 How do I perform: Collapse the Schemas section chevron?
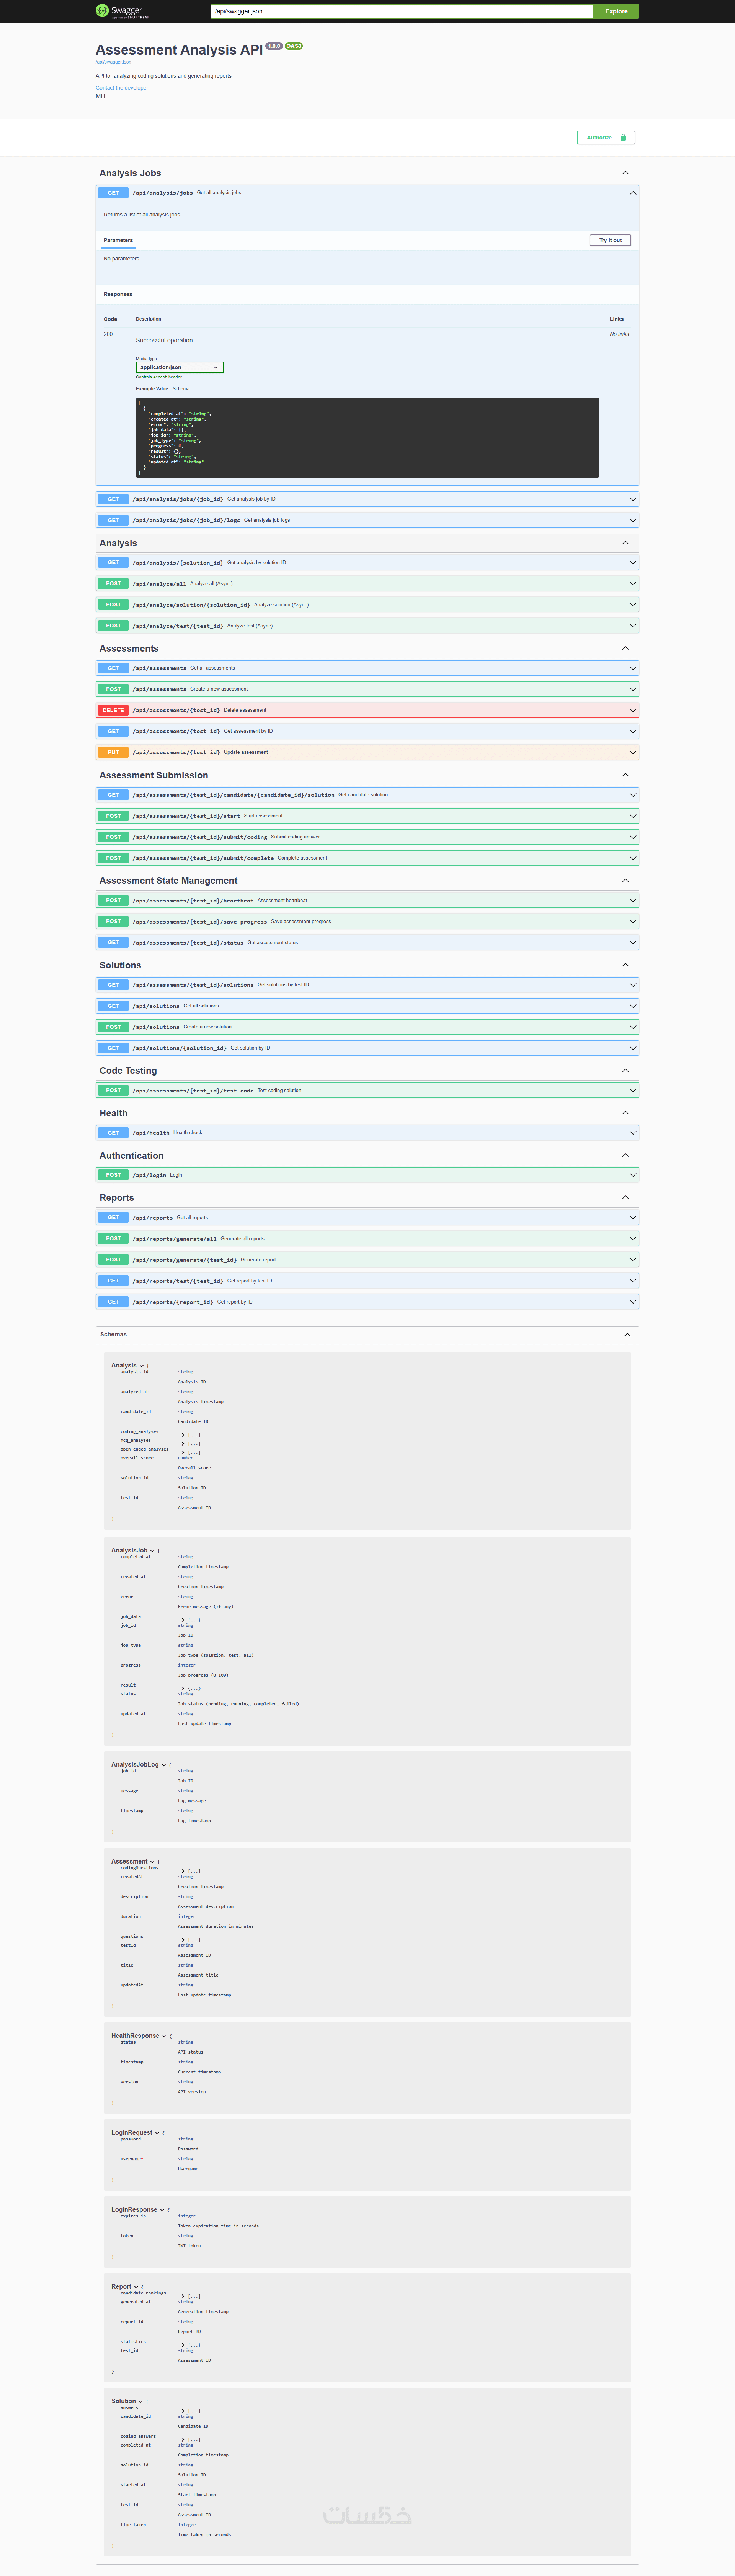pyautogui.click(x=627, y=1334)
